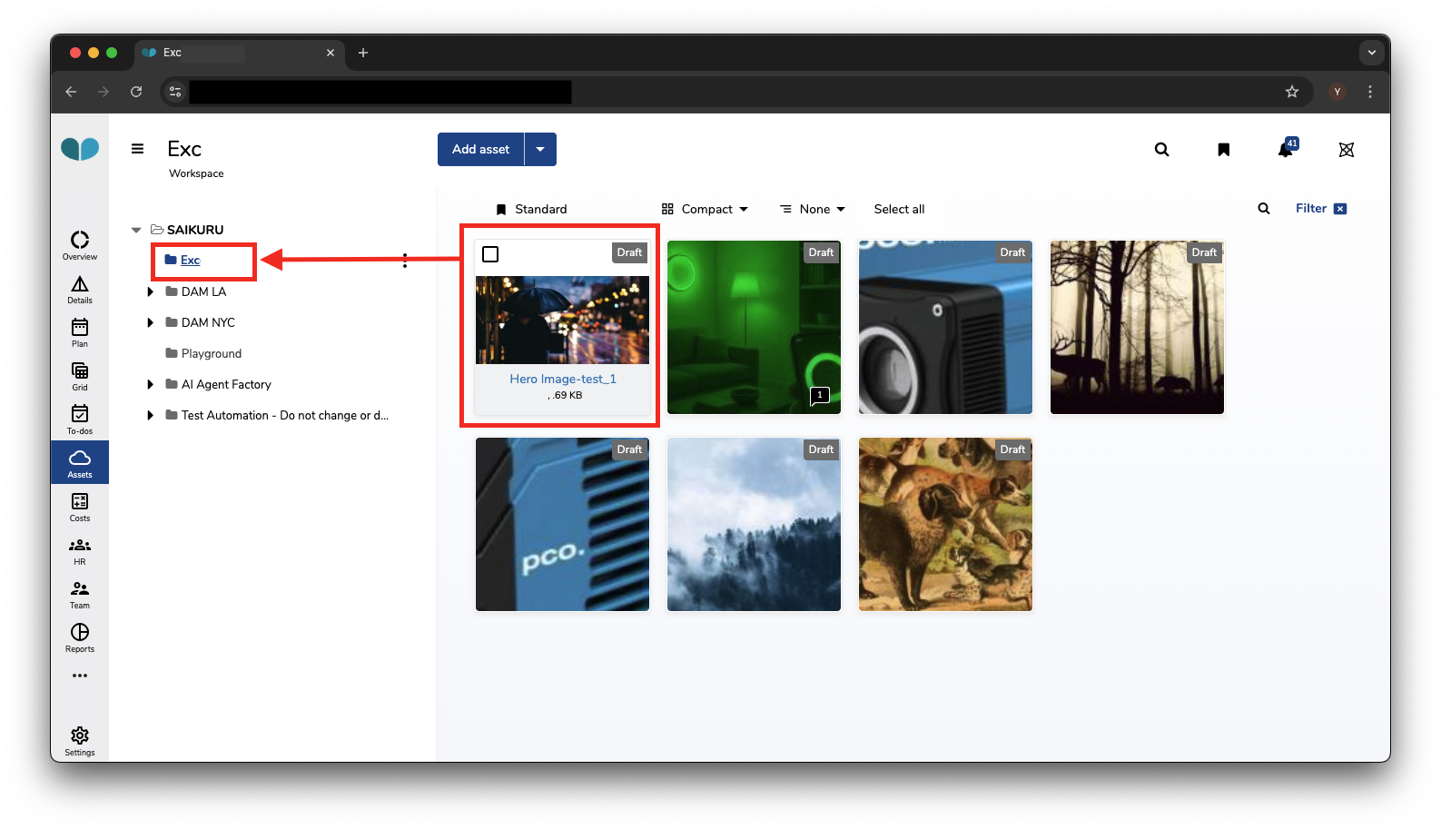Close the Exc browser tab
Screen dimensions: 1441x829
[331, 53]
